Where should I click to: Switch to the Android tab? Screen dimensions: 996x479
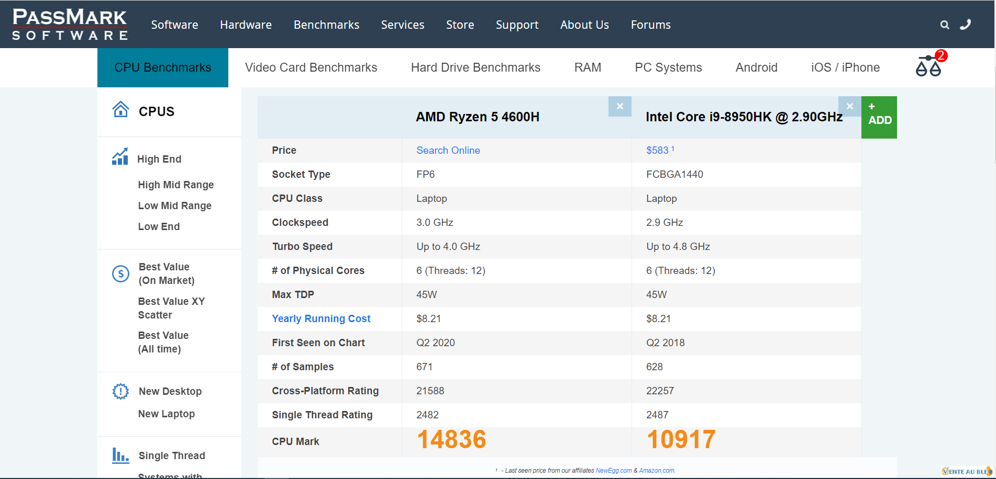pyautogui.click(x=756, y=67)
